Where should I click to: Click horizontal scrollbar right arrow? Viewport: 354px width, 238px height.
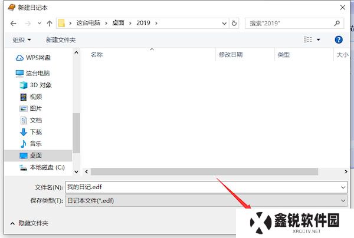click(346, 172)
